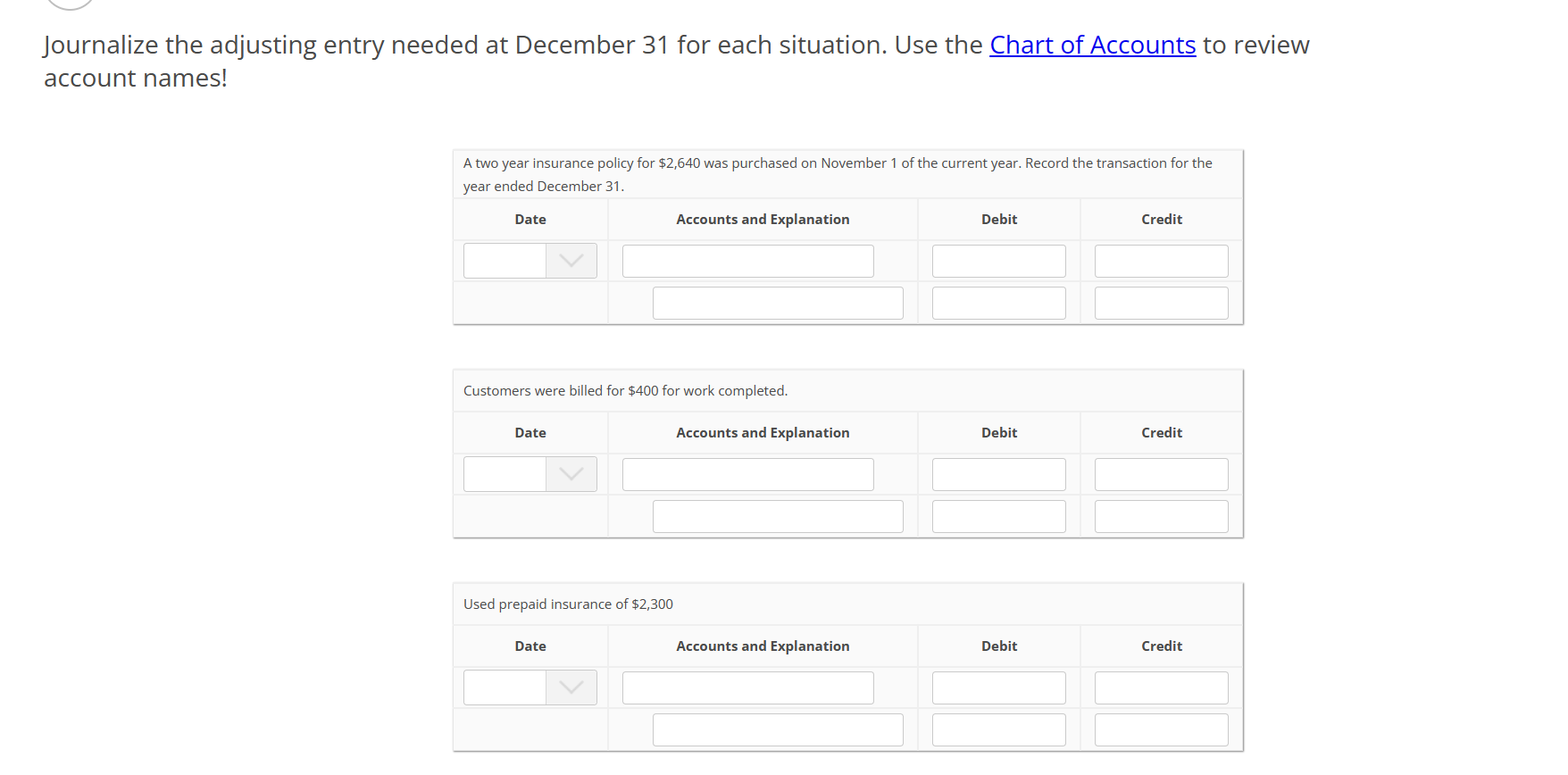Click second-row Debit field in two year insurance policy table

(999, 303)
